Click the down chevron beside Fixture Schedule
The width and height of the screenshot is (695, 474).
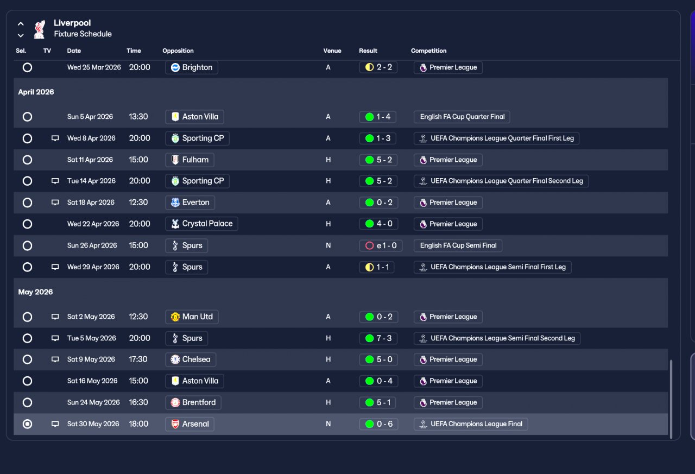pos(21,35)
